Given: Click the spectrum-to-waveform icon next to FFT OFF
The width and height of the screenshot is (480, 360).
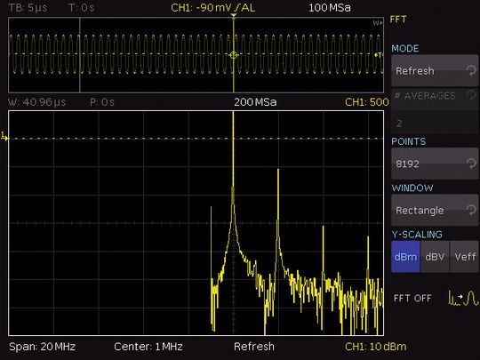Looking at the screenshot, I should [463, 298].
